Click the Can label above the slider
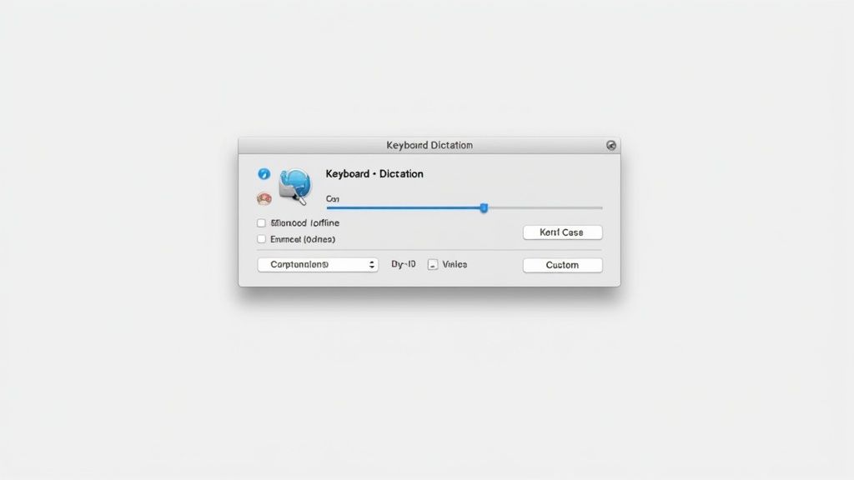The width and height of the screenshot is (854, 480). [x=331, y=199]
